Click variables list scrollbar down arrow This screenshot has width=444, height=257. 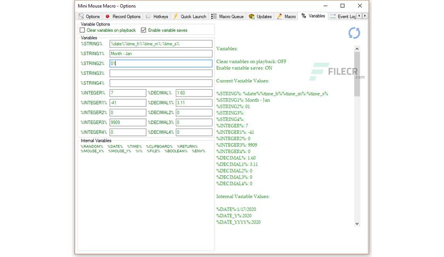pos(357,224)
